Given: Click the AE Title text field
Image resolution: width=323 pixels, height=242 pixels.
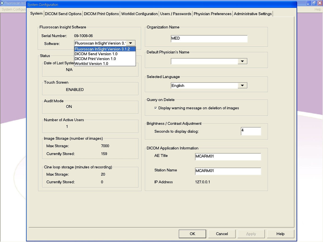Looking at the screenshot, I should tap(228, 156).
